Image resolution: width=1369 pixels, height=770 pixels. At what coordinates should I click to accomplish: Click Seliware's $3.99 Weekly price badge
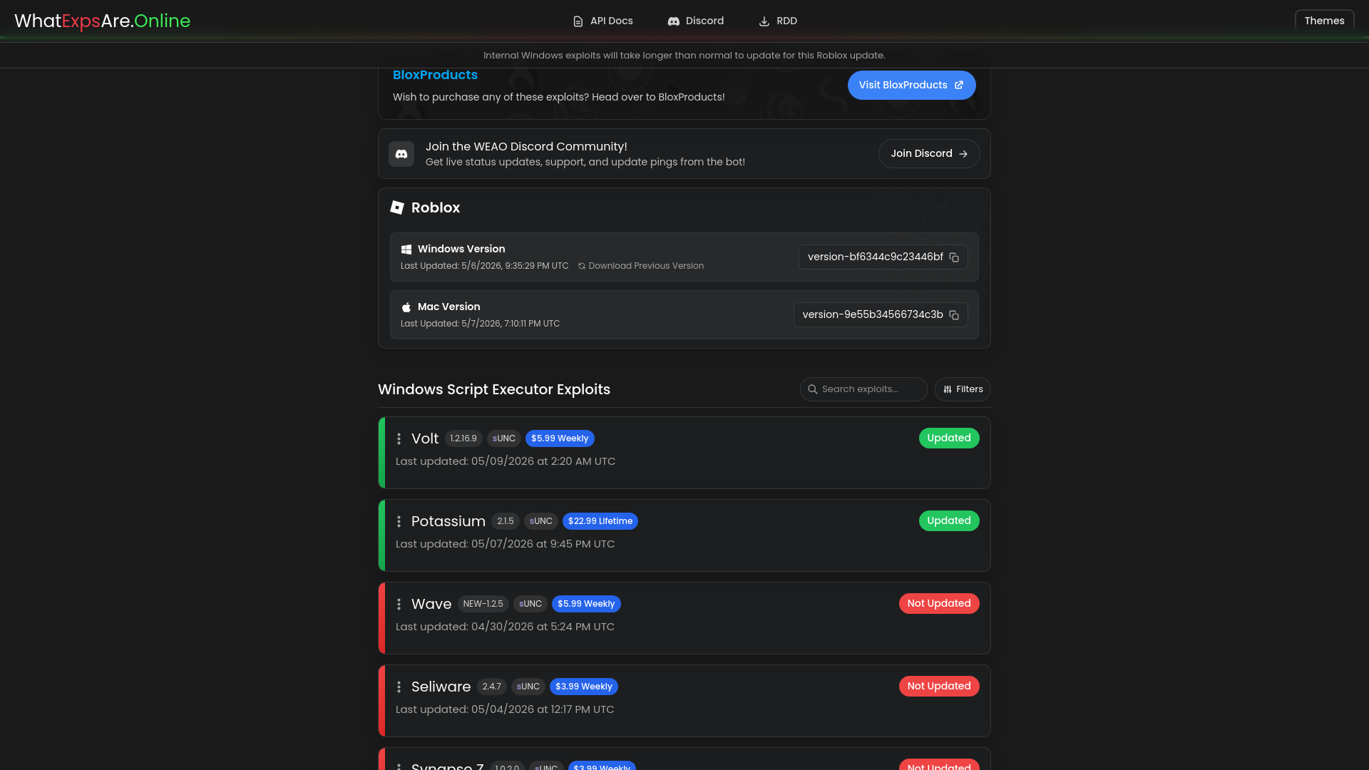click(584, 687)
